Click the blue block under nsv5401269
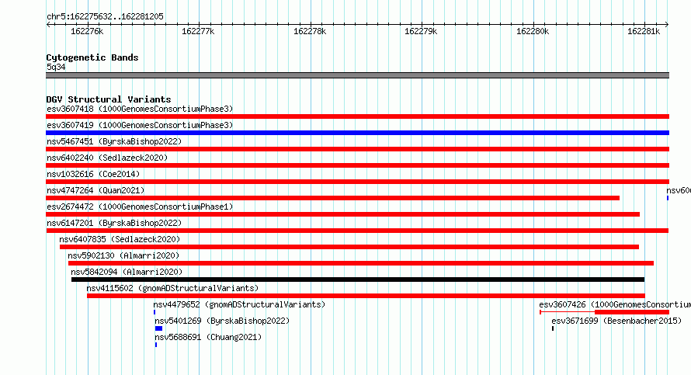Image resolution: width=691 pixels, height=375 pixels. click(x=158, y=328)
